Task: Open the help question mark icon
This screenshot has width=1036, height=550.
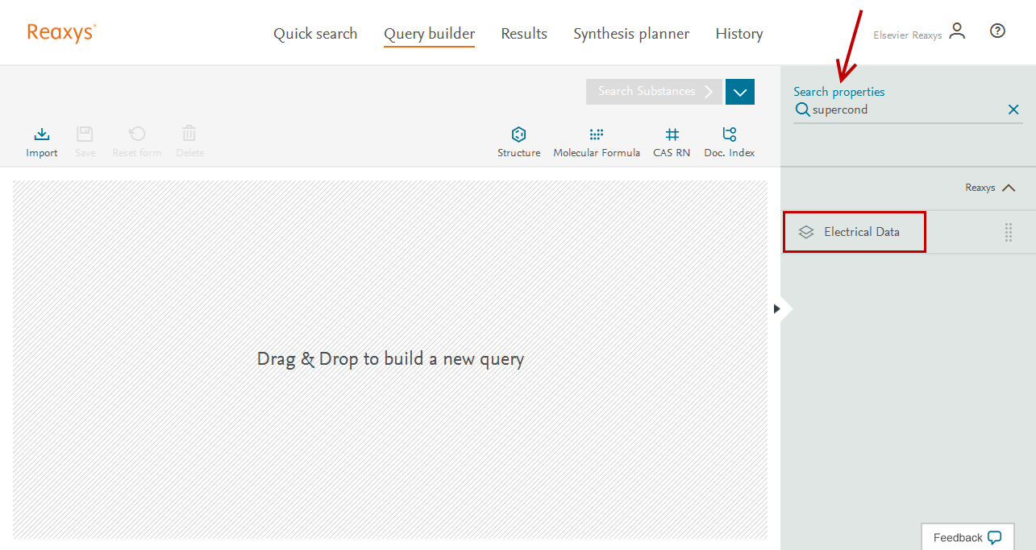Action: (x=997, y=31)
